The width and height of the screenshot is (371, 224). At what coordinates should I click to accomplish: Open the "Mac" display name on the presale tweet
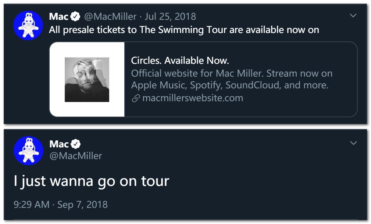59,16
